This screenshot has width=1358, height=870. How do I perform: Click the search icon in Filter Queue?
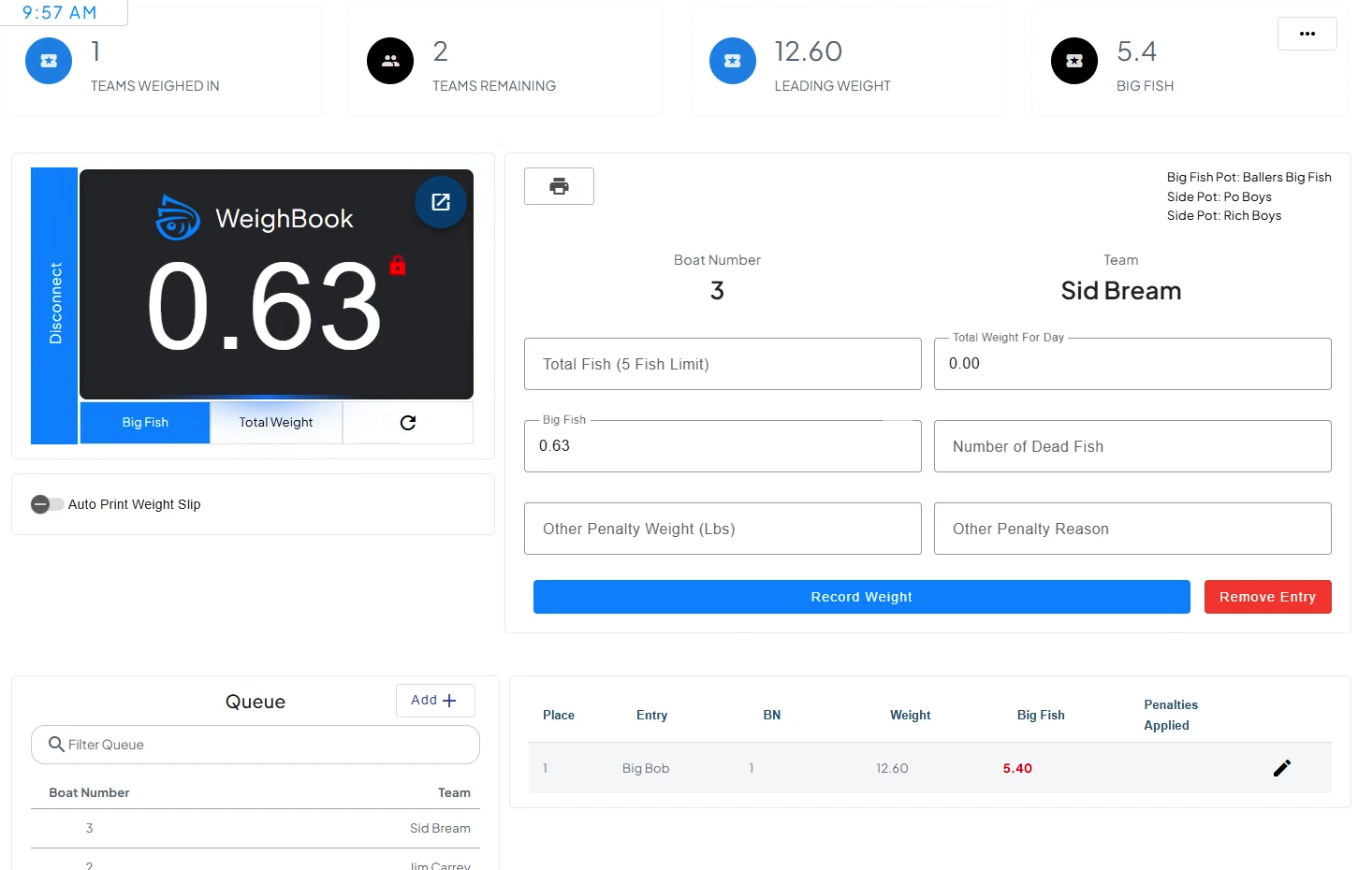coord(56,745)
